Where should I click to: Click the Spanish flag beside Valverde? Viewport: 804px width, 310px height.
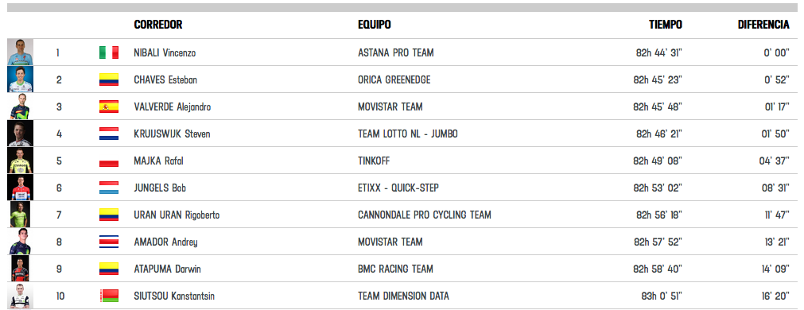point(109,107)
